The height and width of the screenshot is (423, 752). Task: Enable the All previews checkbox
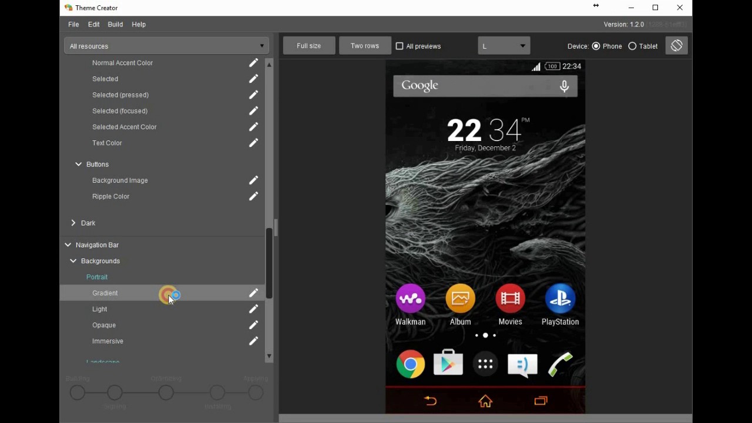(x=399, y=46)
